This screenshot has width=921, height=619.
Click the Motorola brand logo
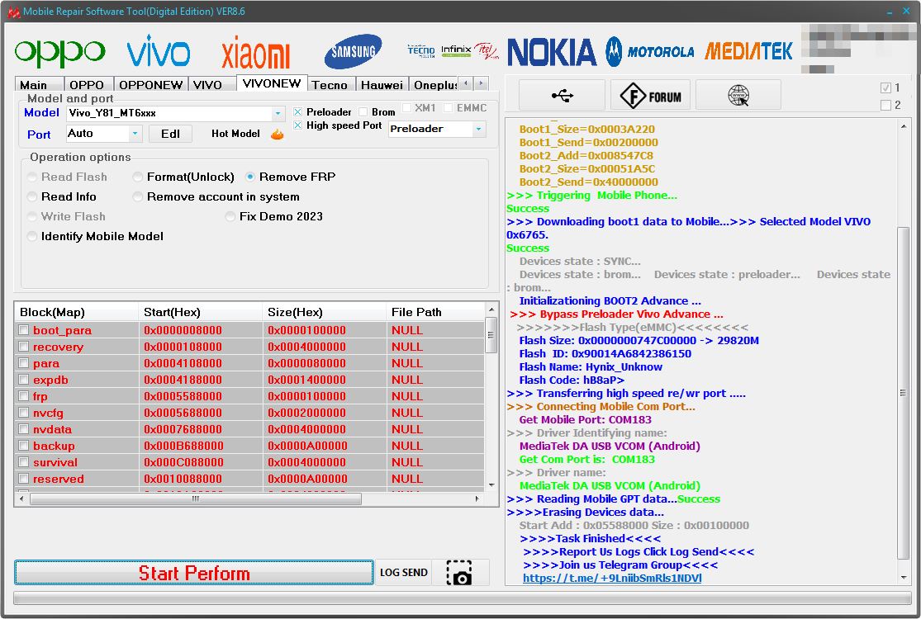coord(650,52)
